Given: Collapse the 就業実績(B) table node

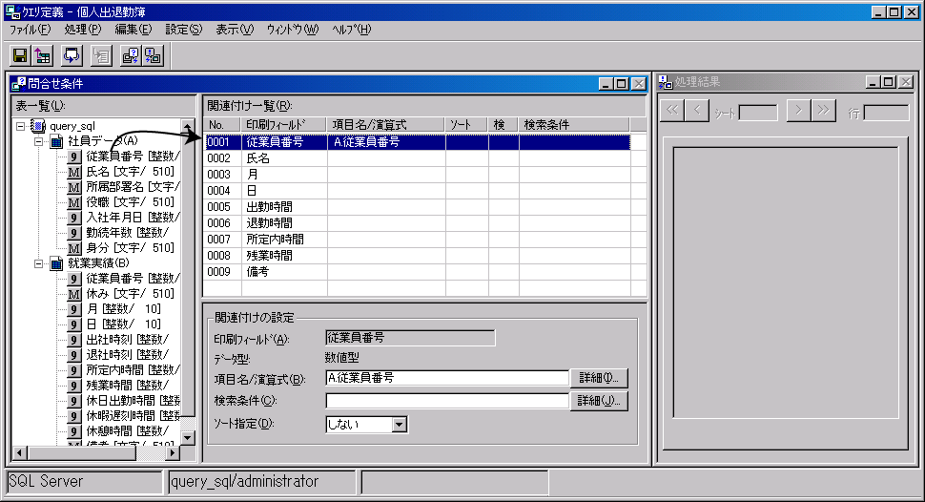Looking at the screenshot, I should click(39, 263).
